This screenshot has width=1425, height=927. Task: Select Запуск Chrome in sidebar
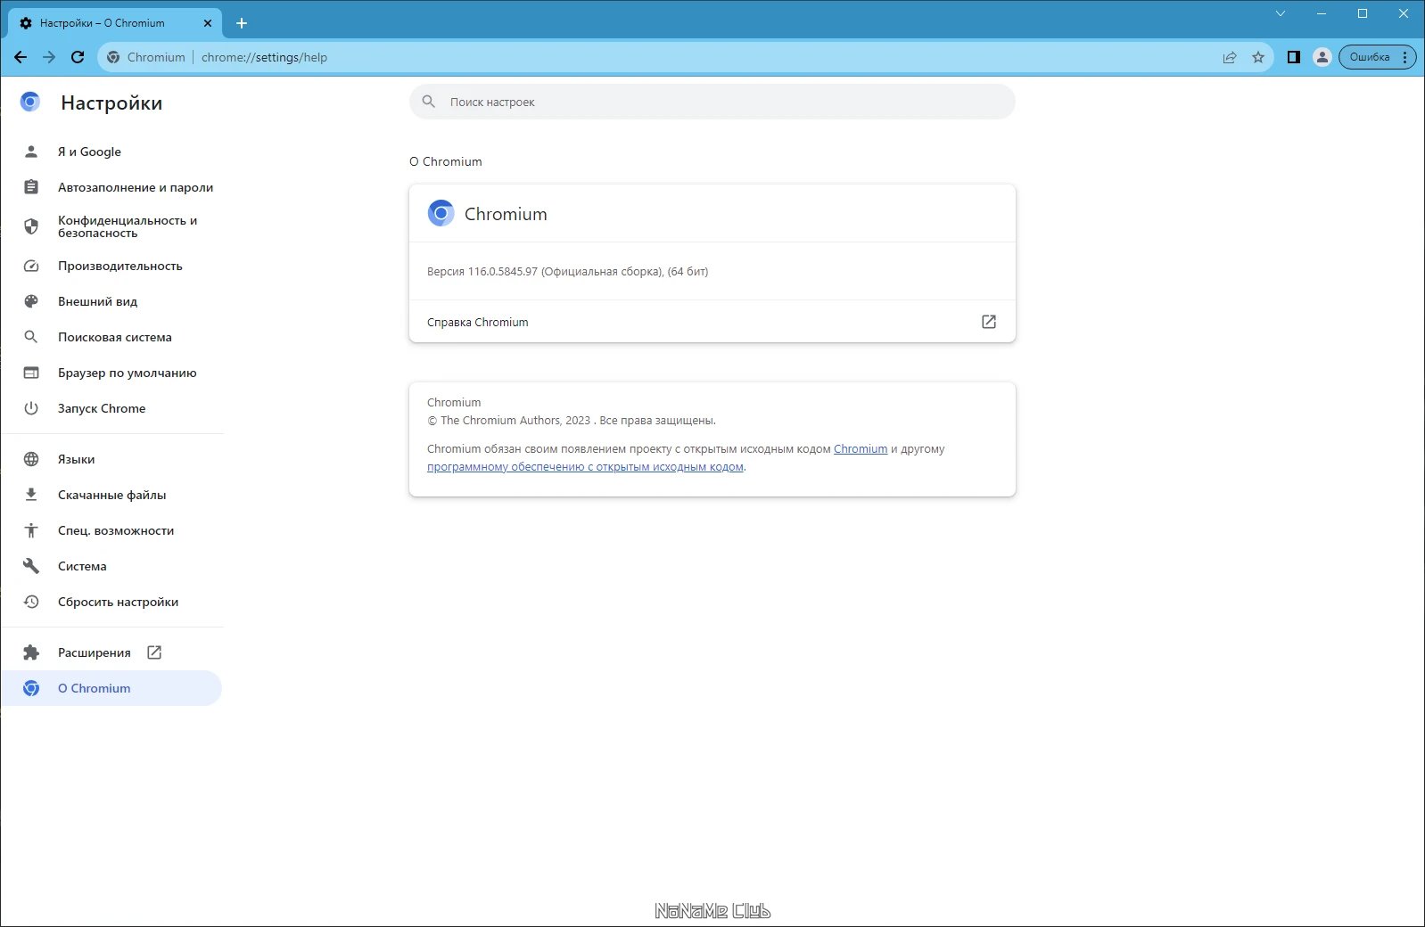(112, 408)
